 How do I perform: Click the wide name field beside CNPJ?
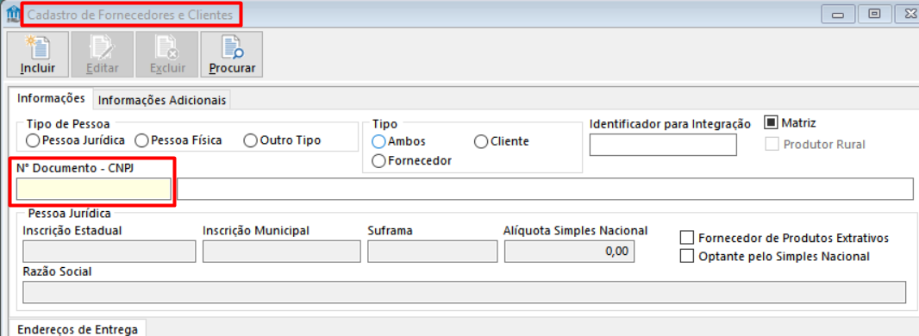545,189
